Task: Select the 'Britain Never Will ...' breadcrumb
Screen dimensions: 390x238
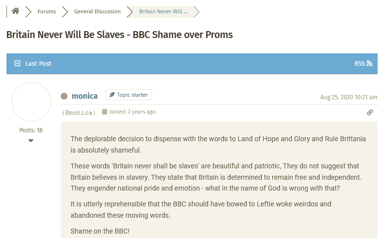Action: (163, 11)
